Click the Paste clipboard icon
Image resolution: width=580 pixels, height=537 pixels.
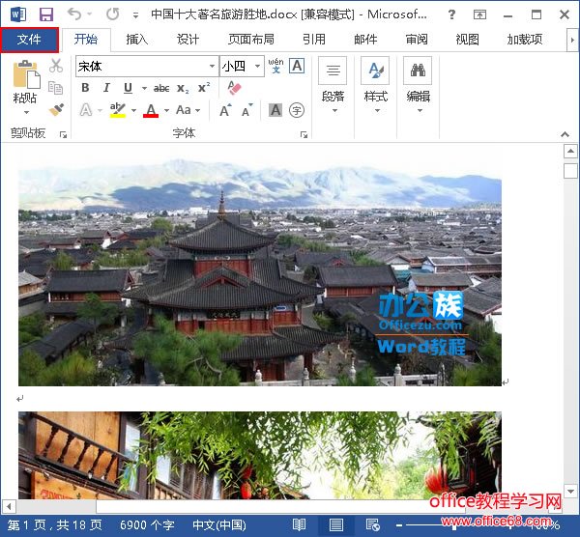click(26, 74)
